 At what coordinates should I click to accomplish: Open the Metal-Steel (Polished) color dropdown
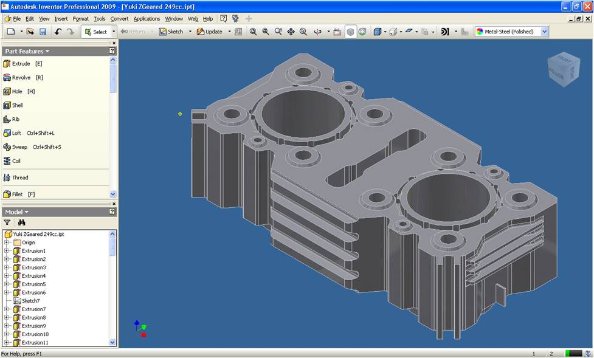coord(544,32)
